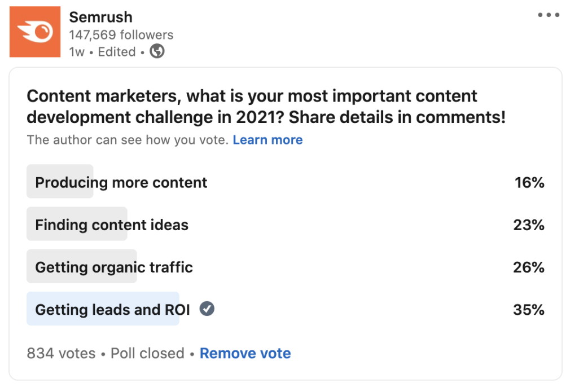Select the Finding content ideas poll option
The height and width of the screenshot is (387, 570).
(112, 225)
